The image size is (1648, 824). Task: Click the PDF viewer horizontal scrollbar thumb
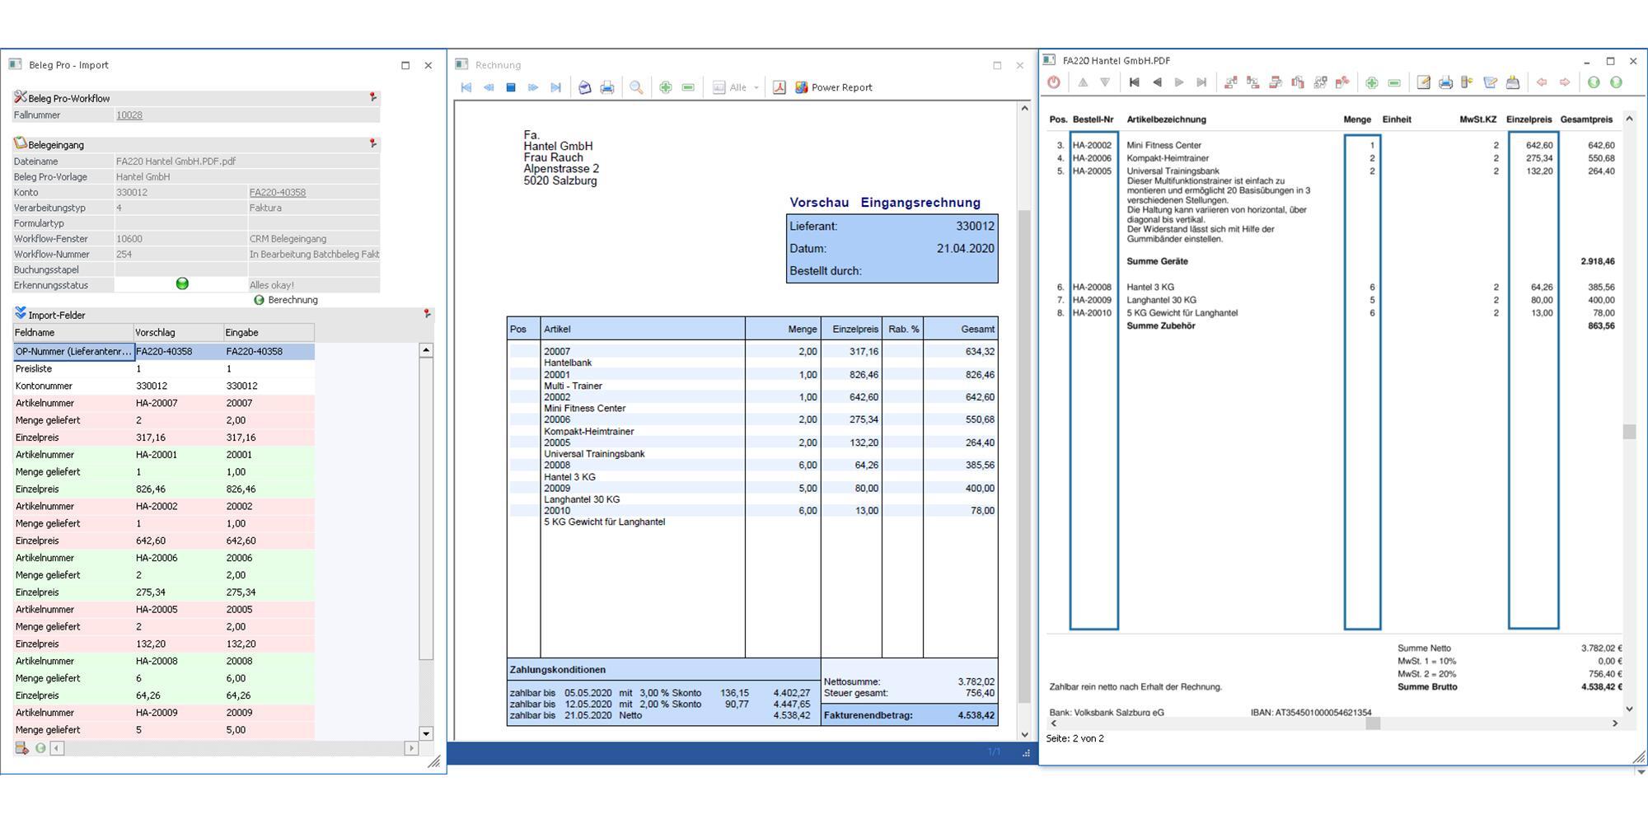point(1373,723)
